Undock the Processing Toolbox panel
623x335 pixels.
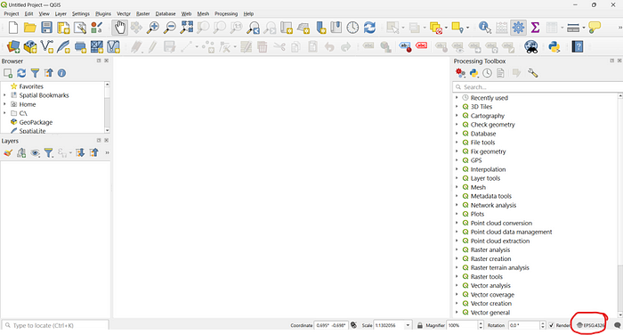[x=612, y=61]
